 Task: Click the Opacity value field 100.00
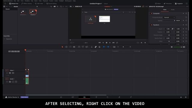coord(178,21)
